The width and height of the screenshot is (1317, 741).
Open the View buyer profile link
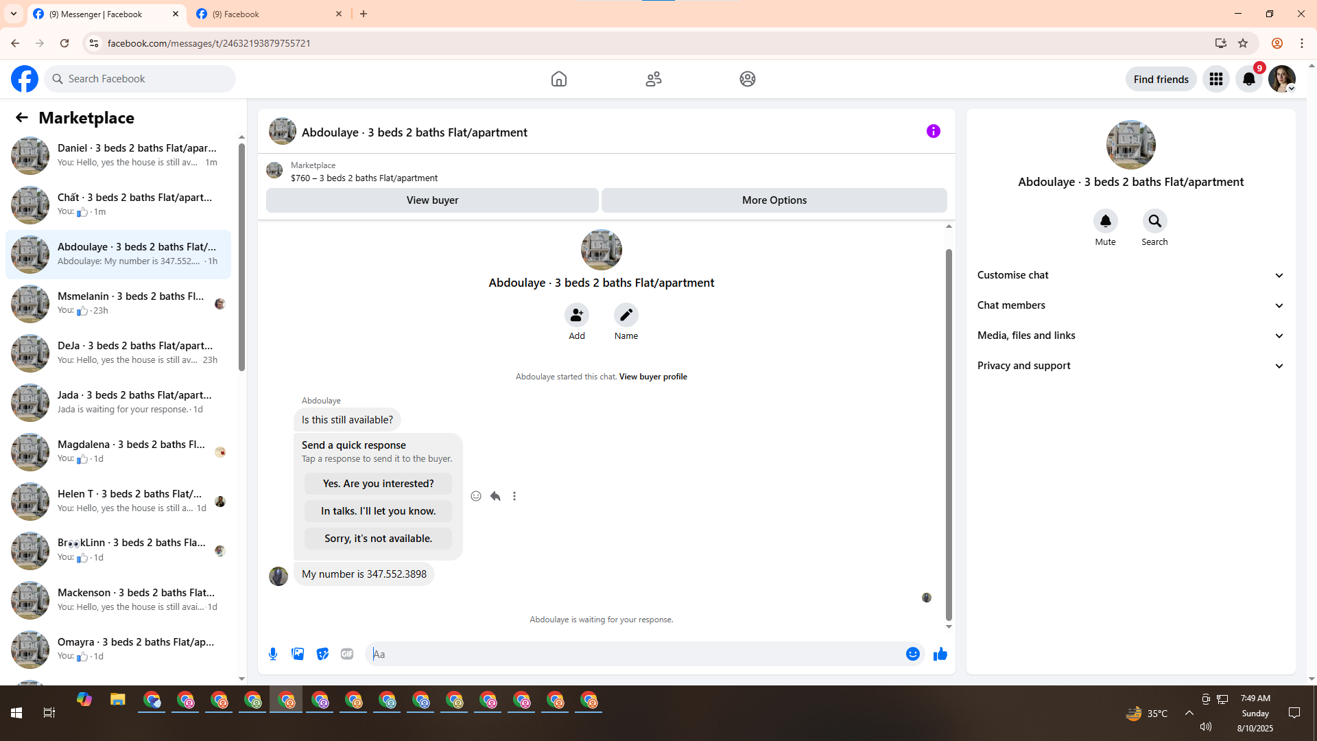tap(652, 377)
